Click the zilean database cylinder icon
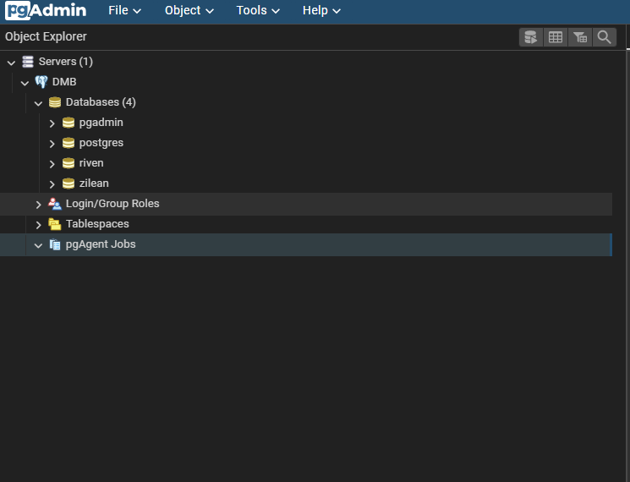The width and height of the screenshot is (630, 482). click(x=68, y=183)
